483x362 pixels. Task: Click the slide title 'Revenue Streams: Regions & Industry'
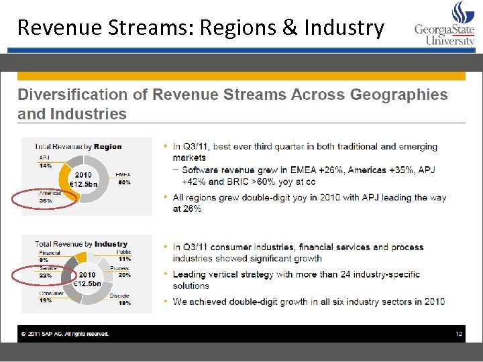(201, 27)
